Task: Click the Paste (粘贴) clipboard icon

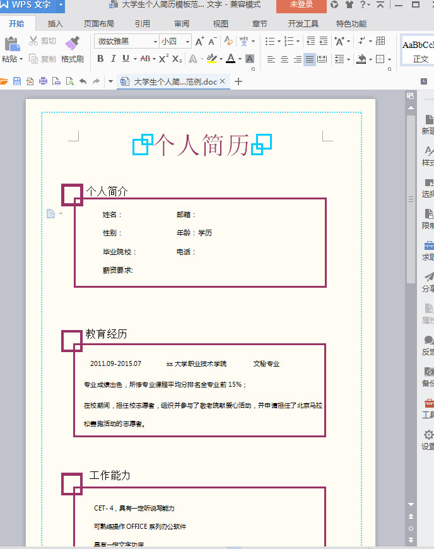Action: [x=12, y=44]
